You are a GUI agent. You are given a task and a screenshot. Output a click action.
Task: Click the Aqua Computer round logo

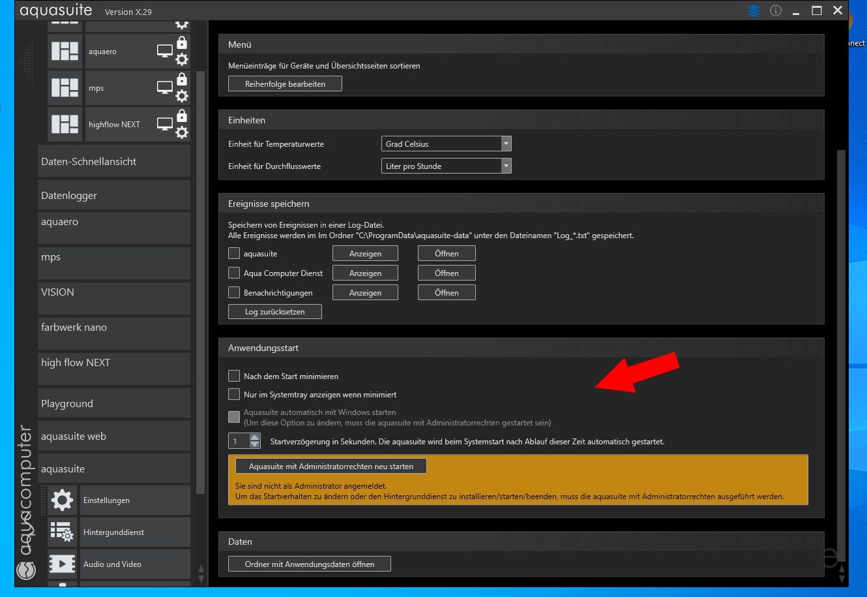click(x=26, y=570)
